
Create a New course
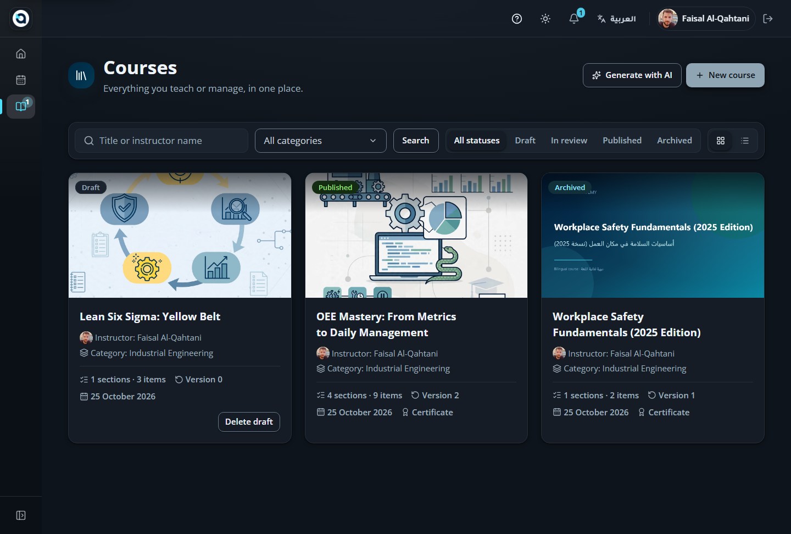[725, 75]
